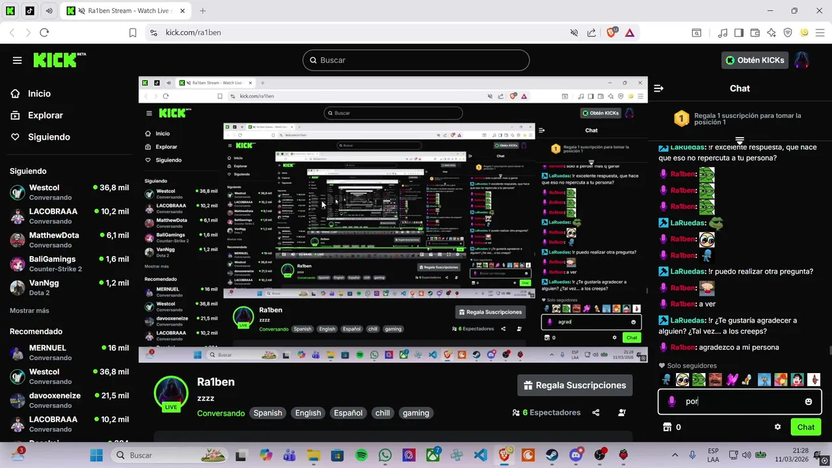Expand Mostrar más in Siguiendo list

[29, 311]
